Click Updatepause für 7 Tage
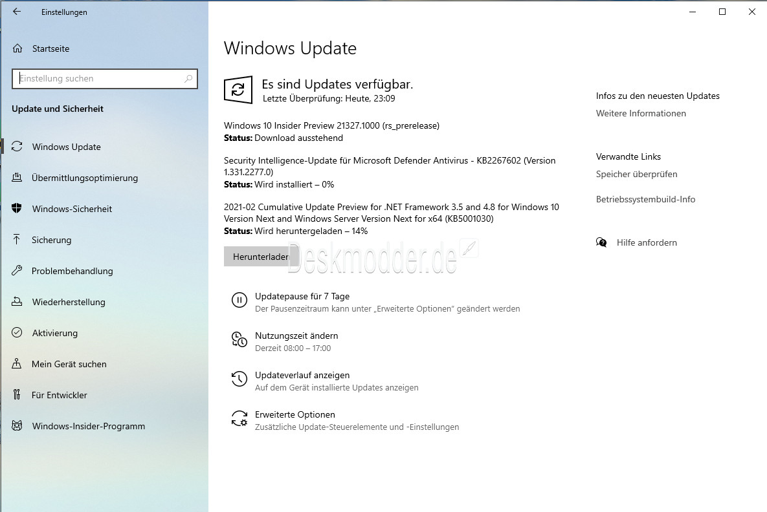This screenshot has width=767, height=512. (302, 296)
